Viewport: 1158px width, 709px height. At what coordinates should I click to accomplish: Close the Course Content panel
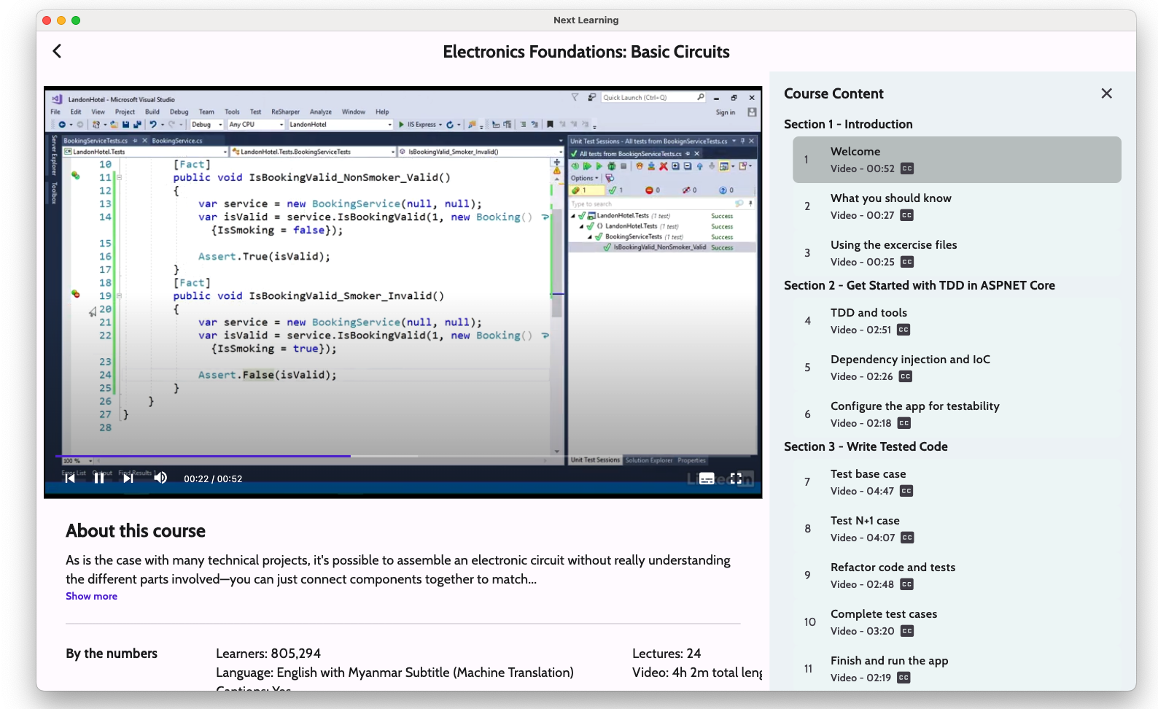click(1106, 93)
